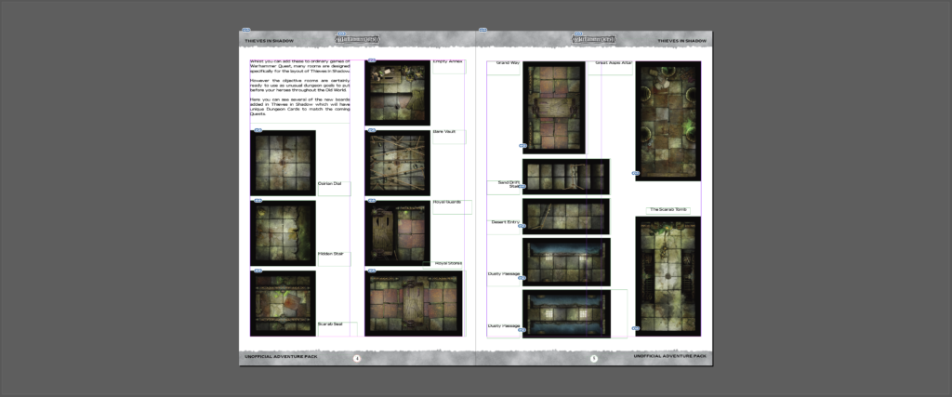This screenshot has height=397, width=952.
Task: Select the Grand Way board image
Action: coord(554,108)
